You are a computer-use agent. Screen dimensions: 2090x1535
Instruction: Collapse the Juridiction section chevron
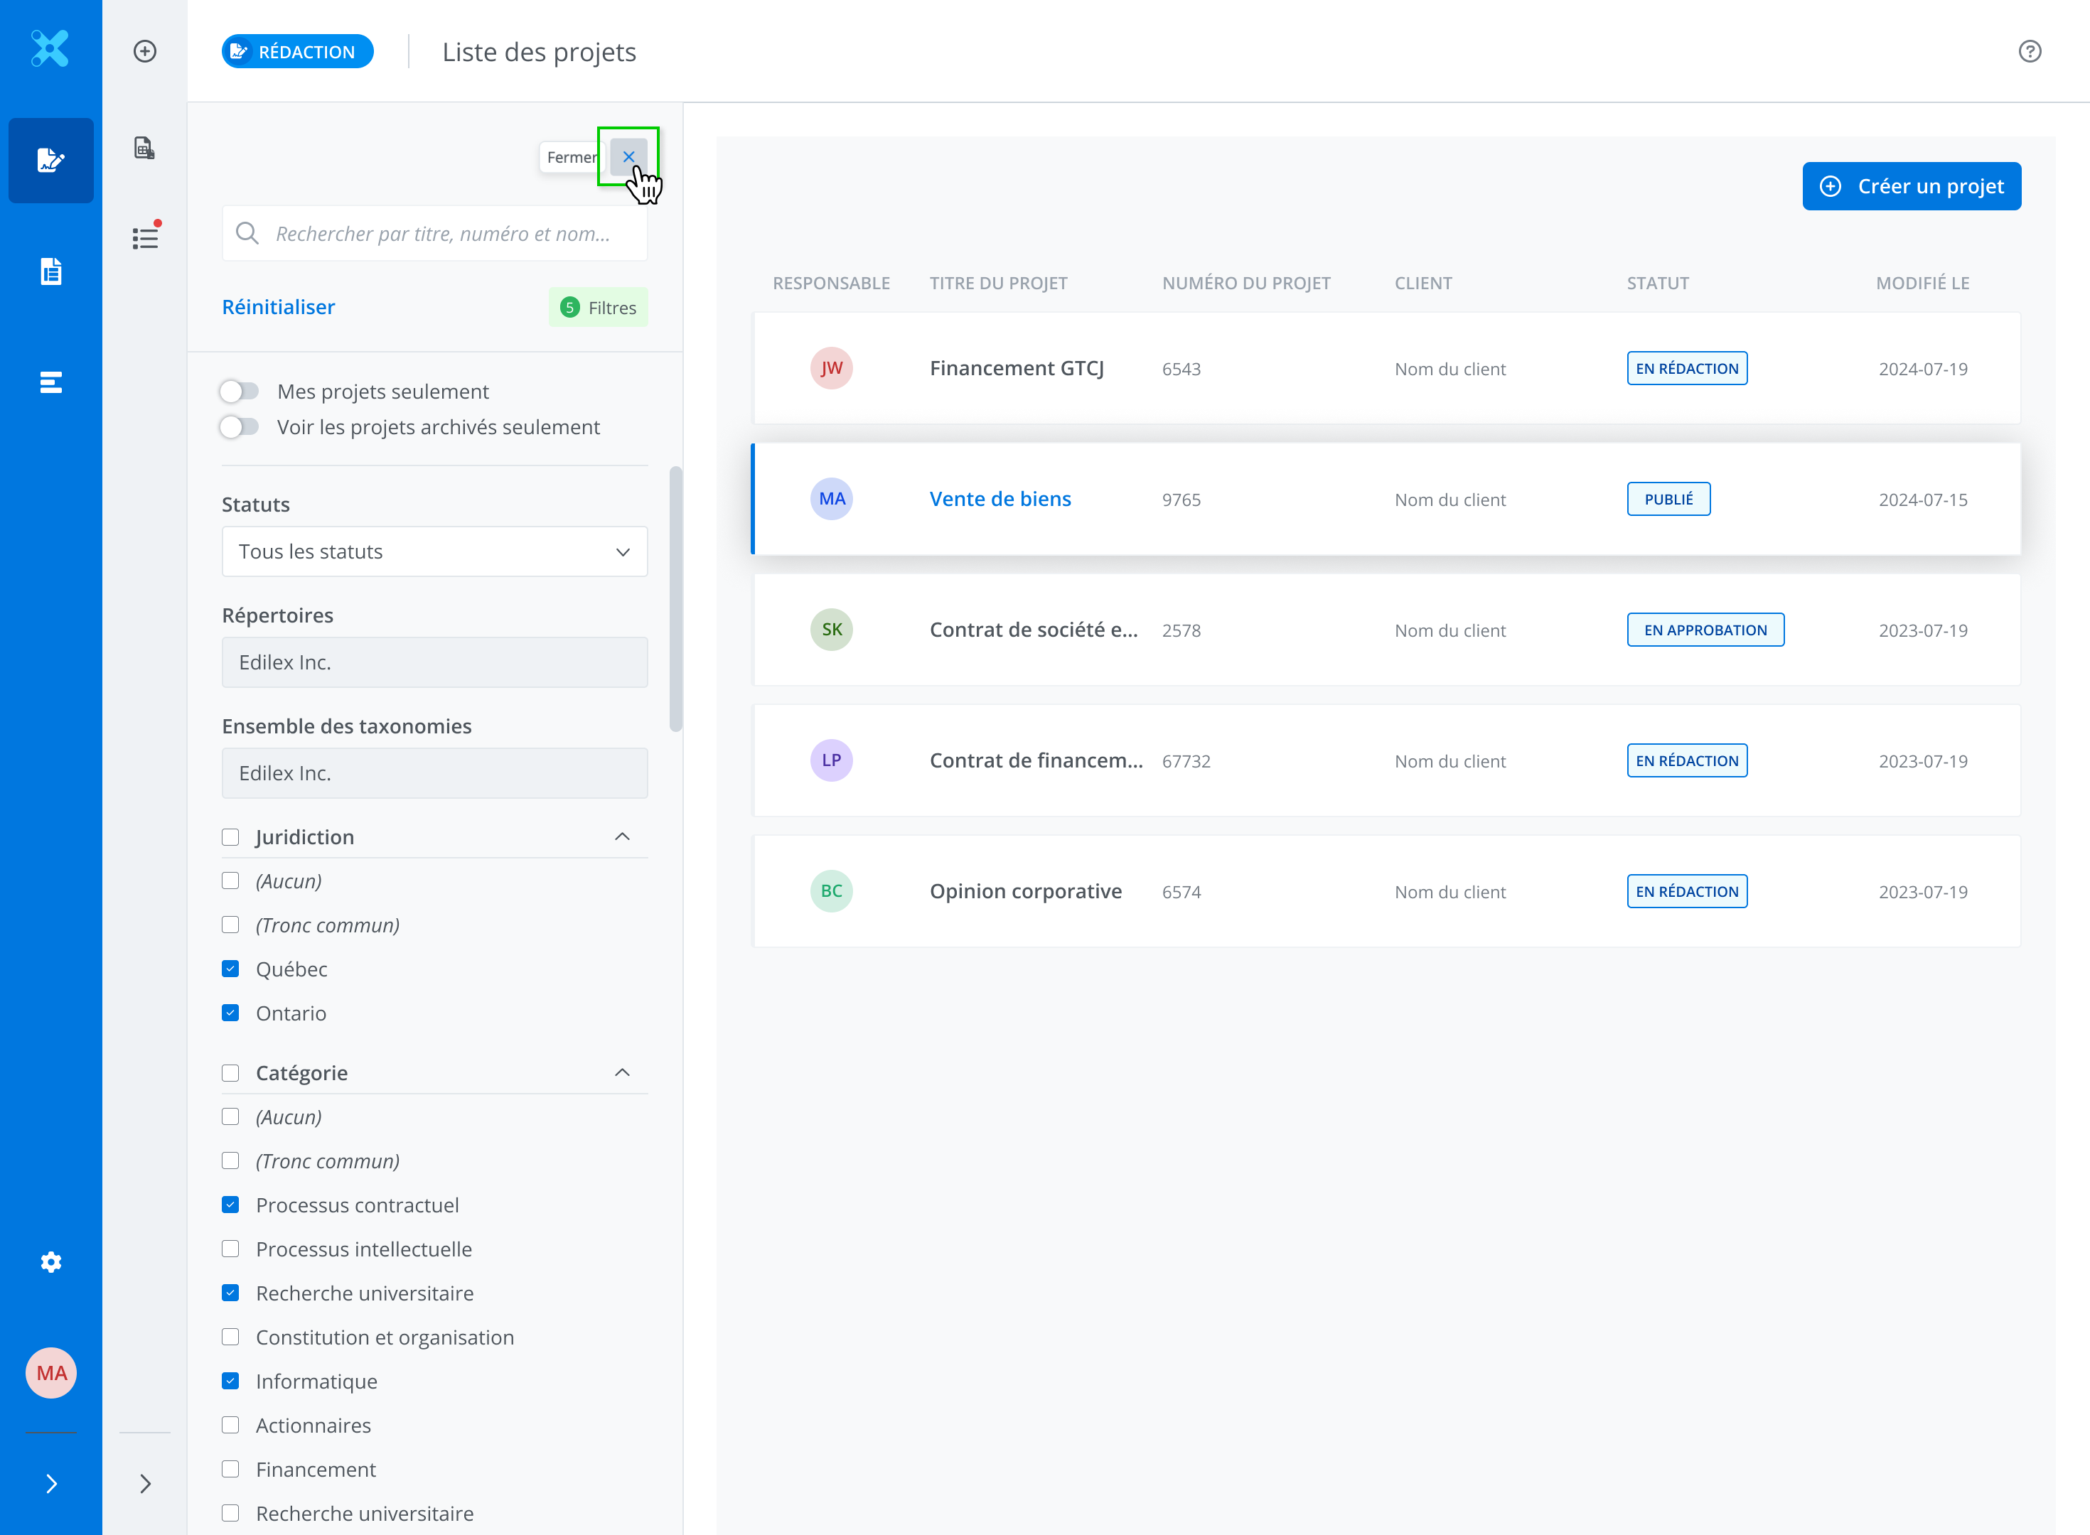[x=623, y=837]
